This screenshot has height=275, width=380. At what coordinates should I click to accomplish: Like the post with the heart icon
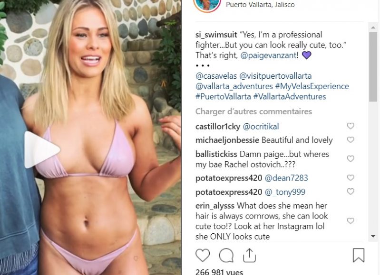(203, 255)
